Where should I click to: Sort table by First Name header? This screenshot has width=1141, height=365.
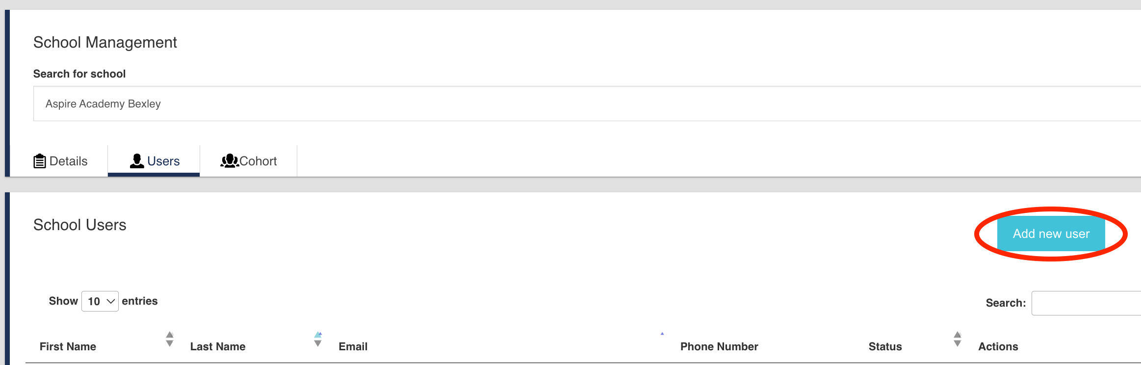click(x=68, y=346)
